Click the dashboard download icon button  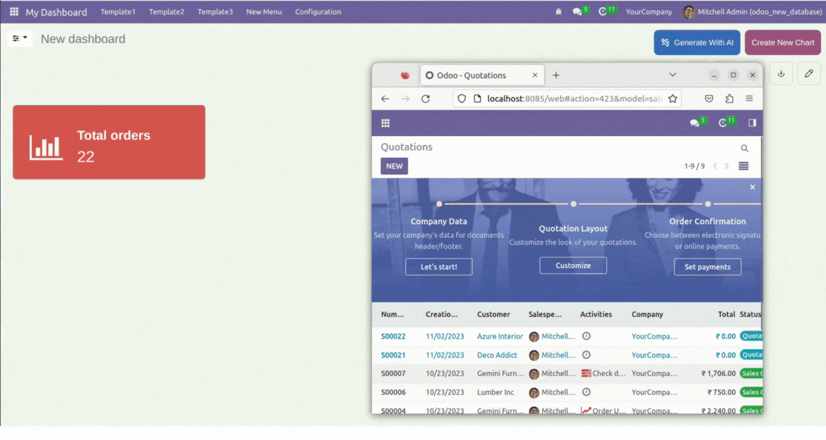(x=781, y=74)
